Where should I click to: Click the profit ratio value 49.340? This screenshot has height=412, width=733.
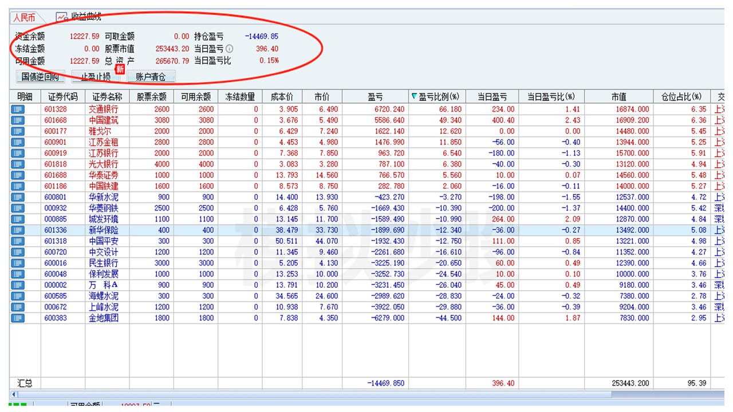(450, 120)
